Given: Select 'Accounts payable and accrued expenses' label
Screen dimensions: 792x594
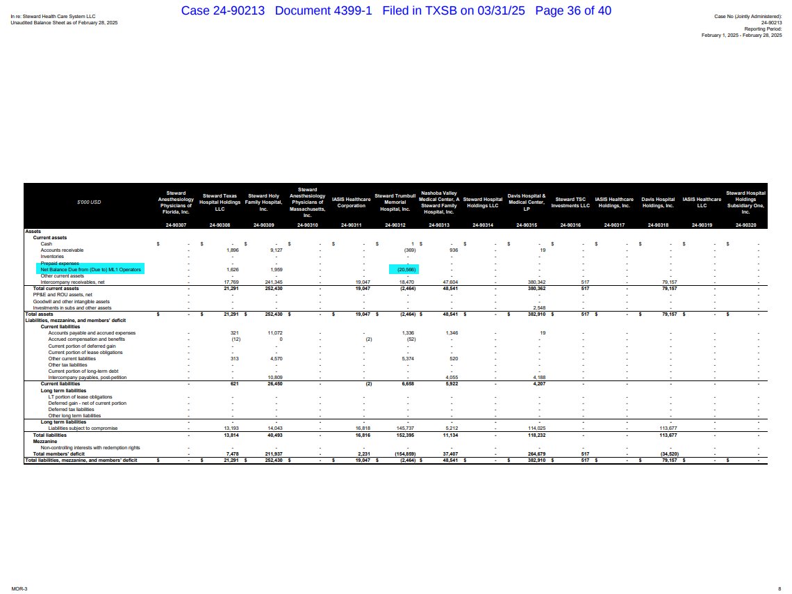Looking at the screenshot, I should 92,333.
